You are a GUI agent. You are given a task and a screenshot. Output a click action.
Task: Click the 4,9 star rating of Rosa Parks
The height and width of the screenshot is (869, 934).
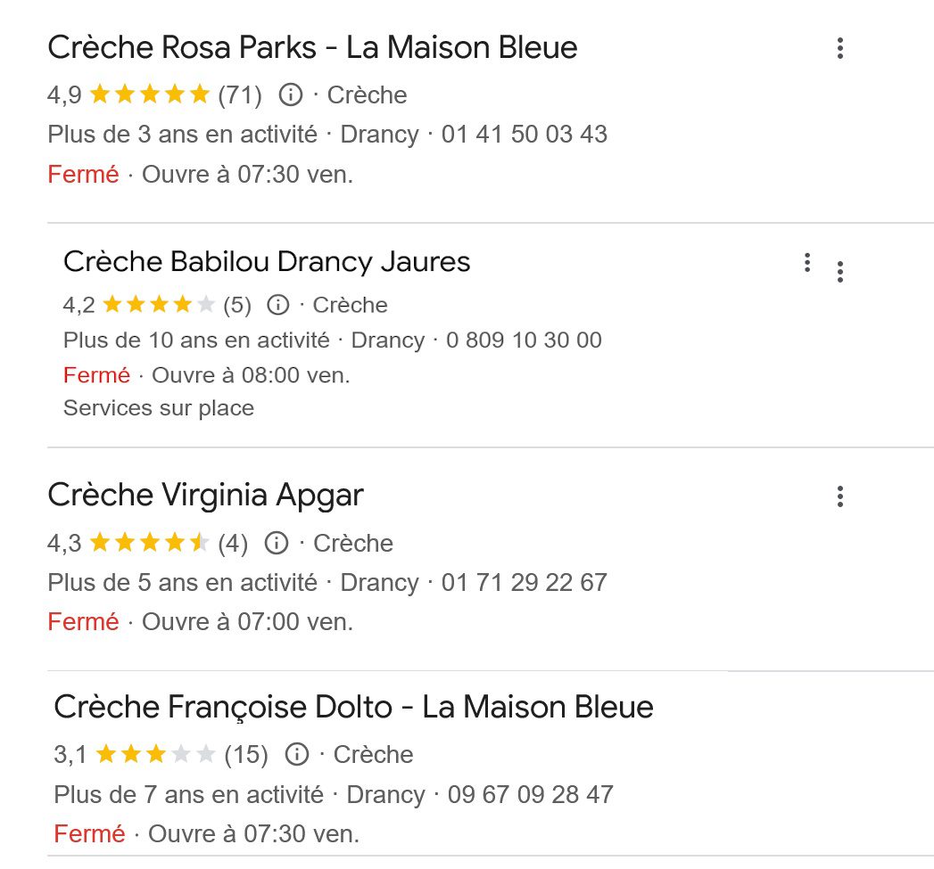tap(128, 94)
